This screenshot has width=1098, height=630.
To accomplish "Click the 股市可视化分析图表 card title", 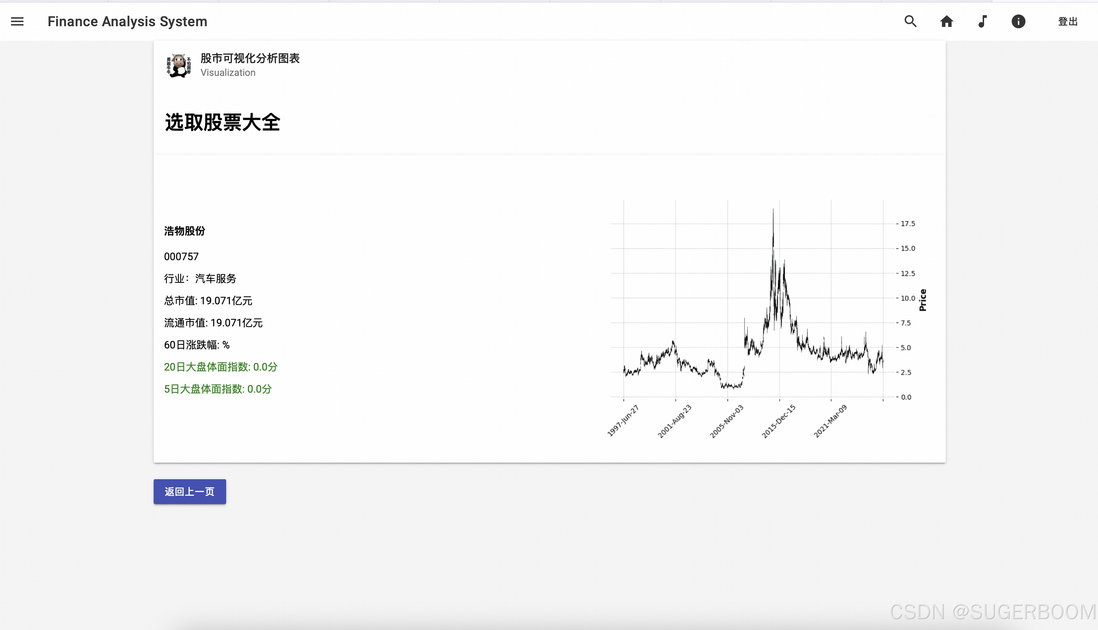I will click(x=250, y=58).
